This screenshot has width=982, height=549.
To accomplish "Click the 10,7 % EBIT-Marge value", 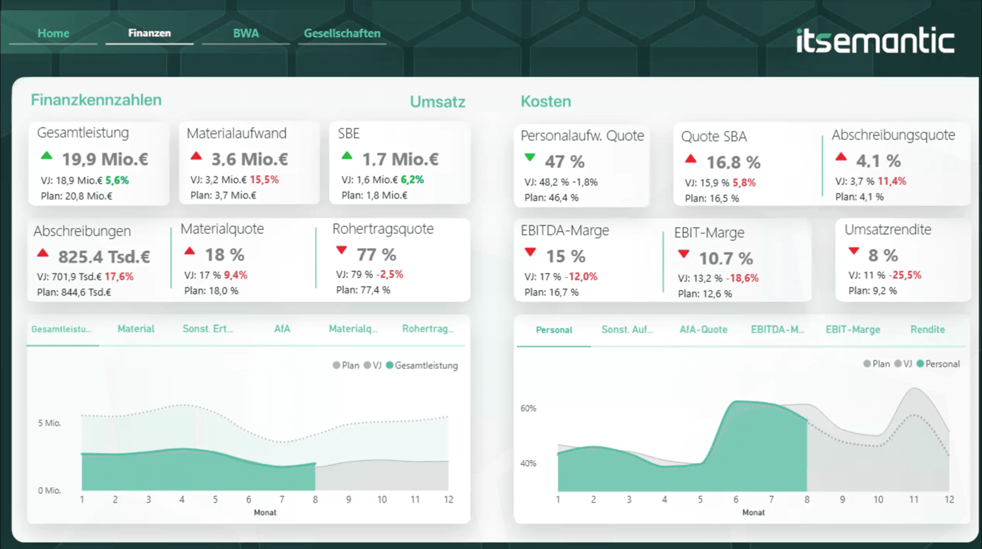I will click(x=726, y=258).
